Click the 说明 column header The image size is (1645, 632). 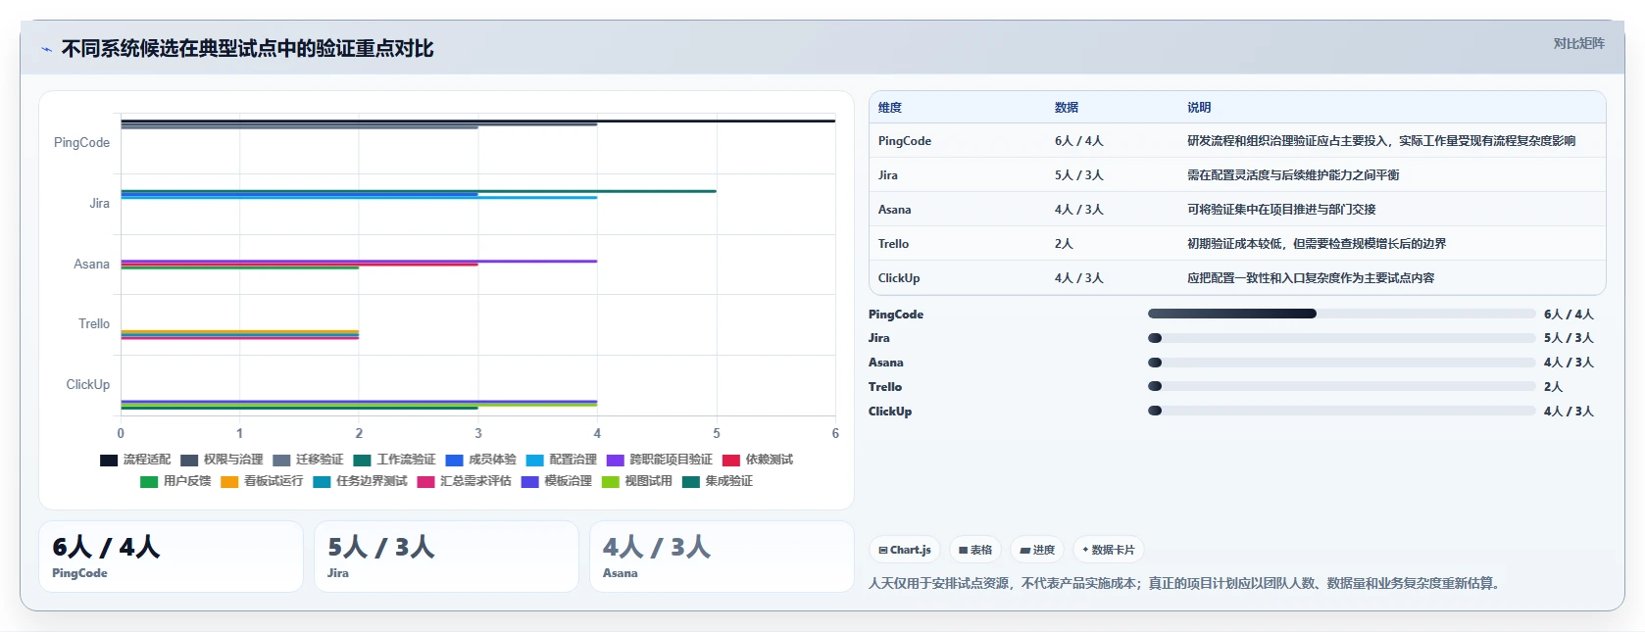tap(1199, 108)
